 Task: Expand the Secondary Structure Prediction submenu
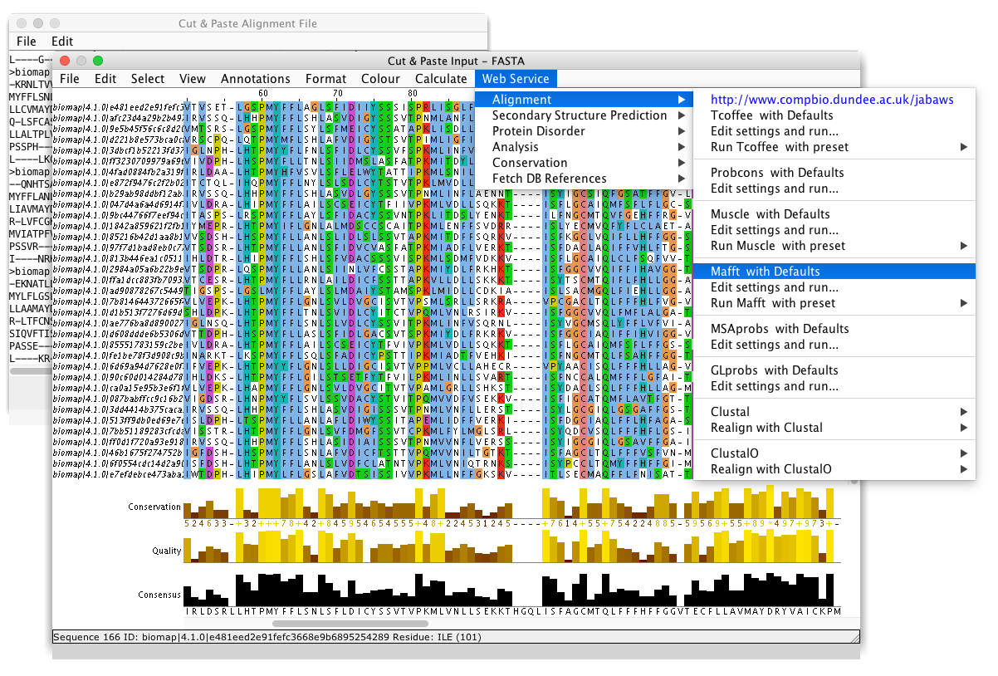tap(580, 115)
